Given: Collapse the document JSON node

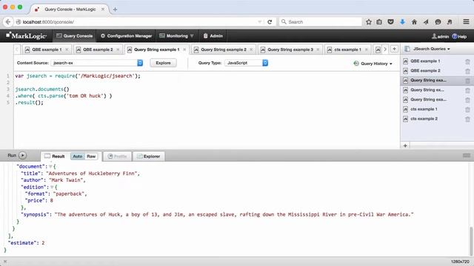Looking at the screenshot, I should pyautogui.click(x=50, y=166).
